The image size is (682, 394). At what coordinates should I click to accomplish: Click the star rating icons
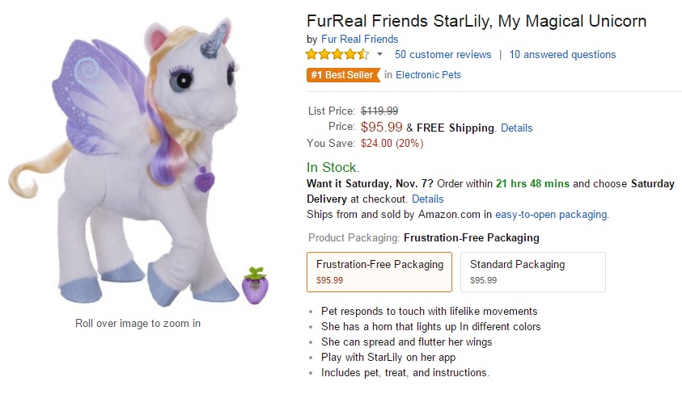pyautogui.click(x=337, y=55)
